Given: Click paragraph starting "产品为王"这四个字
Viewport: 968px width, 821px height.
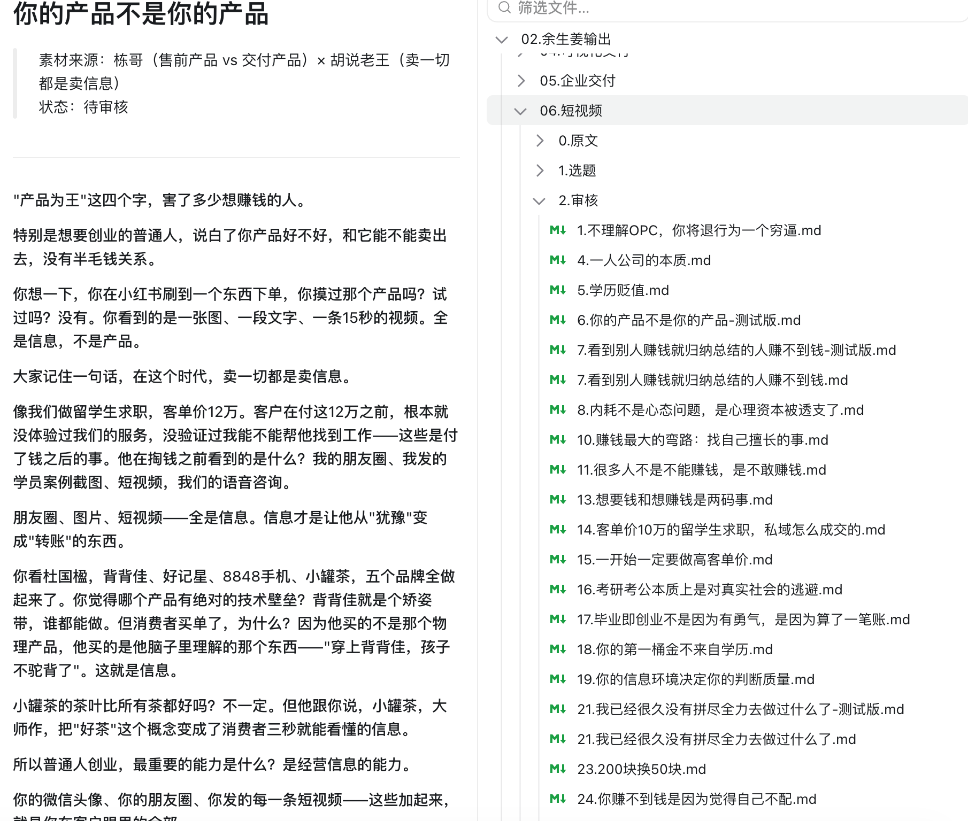Looking at the screenshot, I should tap(161, 200).
